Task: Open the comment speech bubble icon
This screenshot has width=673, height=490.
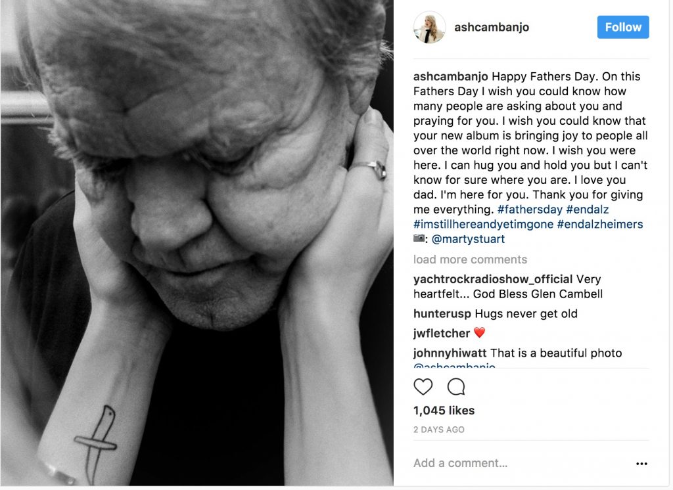Action: (x=456, y=387)
